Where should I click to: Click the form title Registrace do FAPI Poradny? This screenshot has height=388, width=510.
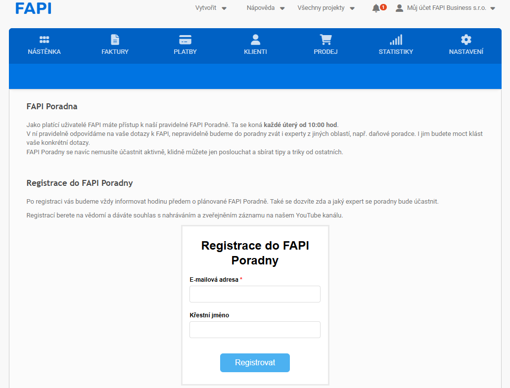click(x=255, y=253)
